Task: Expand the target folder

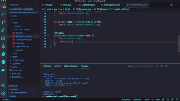Action: [23, 57]
